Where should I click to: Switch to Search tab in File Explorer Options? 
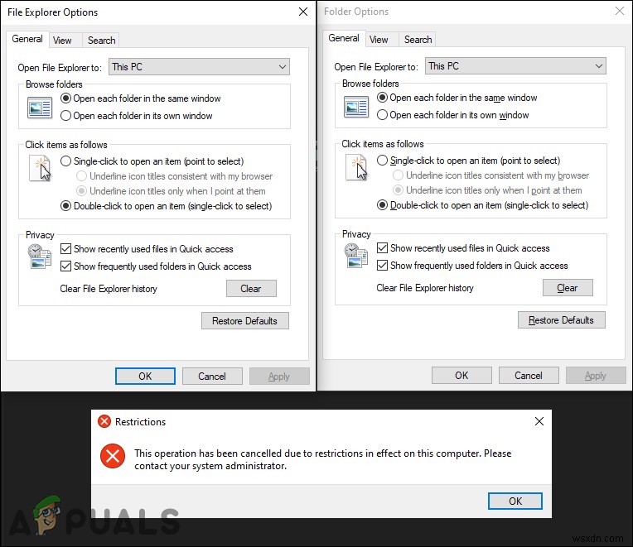pyautogui.click(x=101, y=41)
